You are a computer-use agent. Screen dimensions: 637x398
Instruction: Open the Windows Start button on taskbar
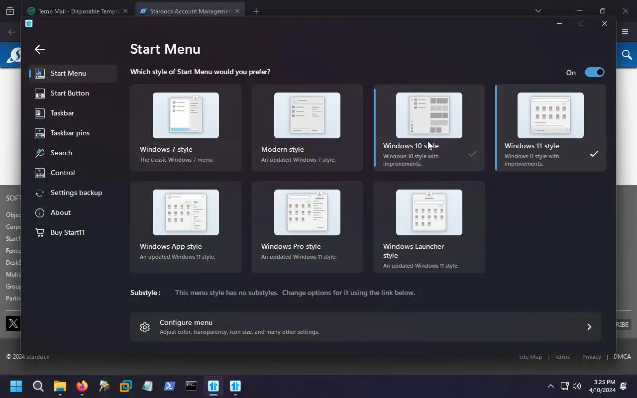pyautogui.click(x=16, y=386)
